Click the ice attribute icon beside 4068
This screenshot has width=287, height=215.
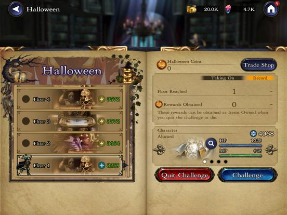click(x=253, y=133)
